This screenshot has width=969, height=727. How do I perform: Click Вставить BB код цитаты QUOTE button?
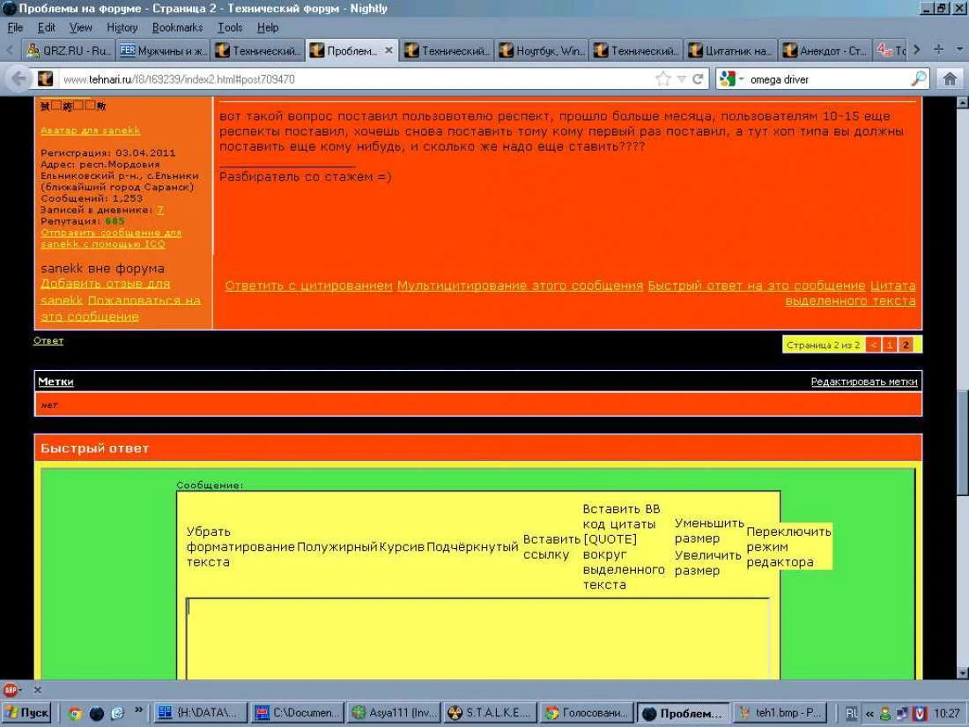pos(624,546)
